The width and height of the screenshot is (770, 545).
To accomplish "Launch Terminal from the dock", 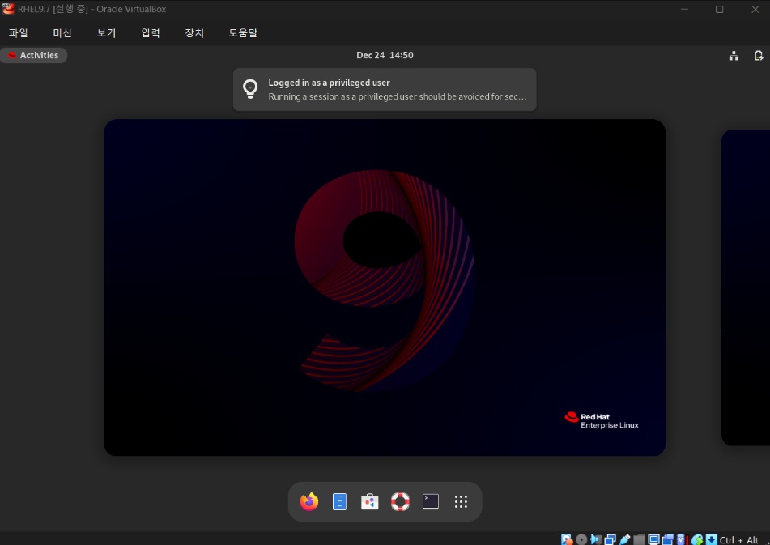I will coord(431,501).
